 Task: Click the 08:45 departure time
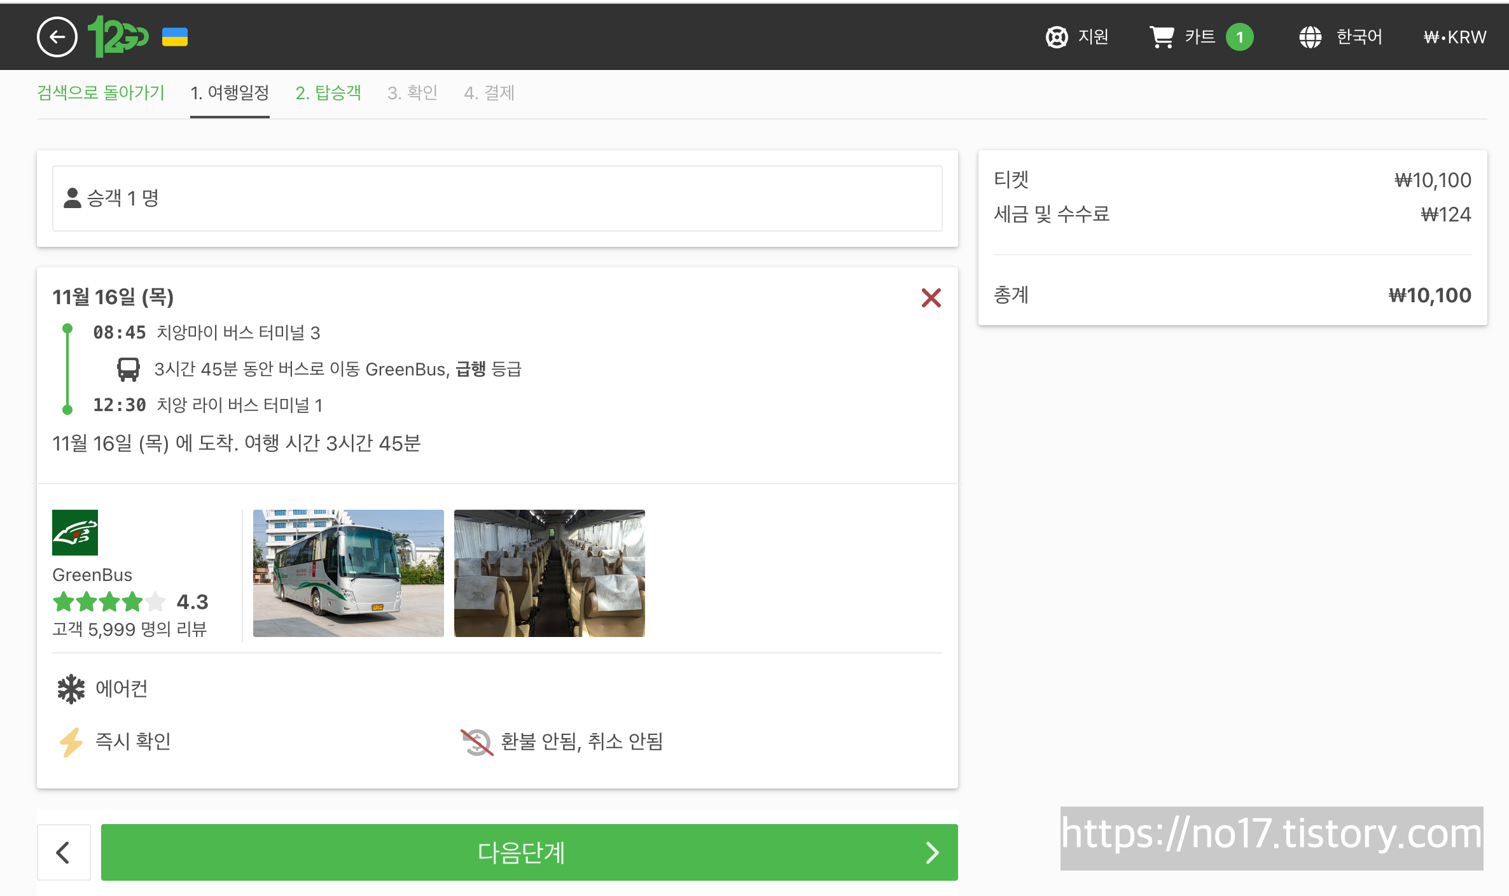coord(120,332)
